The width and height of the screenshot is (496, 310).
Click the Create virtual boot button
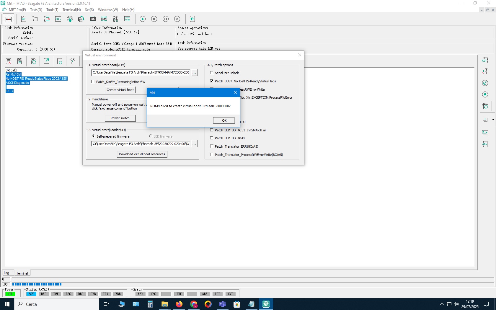click(120, 90)
